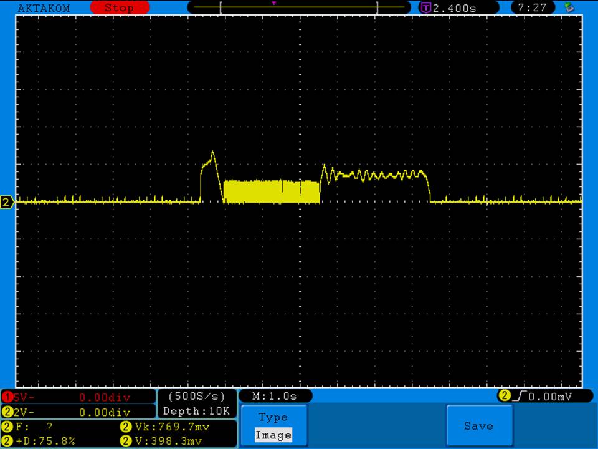Click the yellow channel 2 badge beside 2V

7,412
